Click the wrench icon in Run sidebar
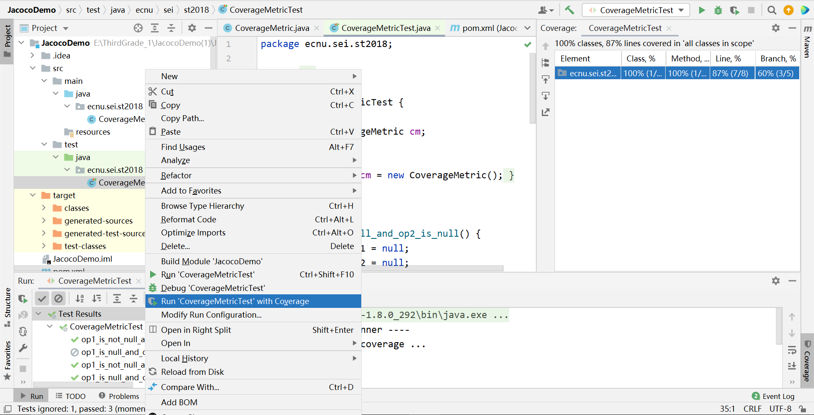The width and height of the screenshot is (814, 415). click(23, 348)
